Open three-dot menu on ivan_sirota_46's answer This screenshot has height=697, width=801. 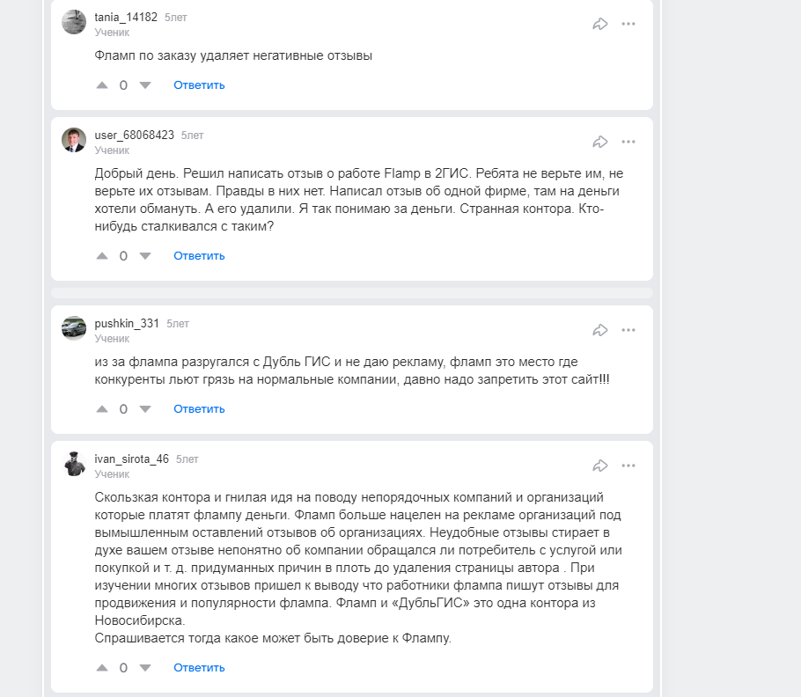point(628,466)
